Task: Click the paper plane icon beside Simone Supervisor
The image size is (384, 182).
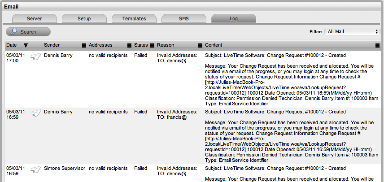Action: pos(36,169)
